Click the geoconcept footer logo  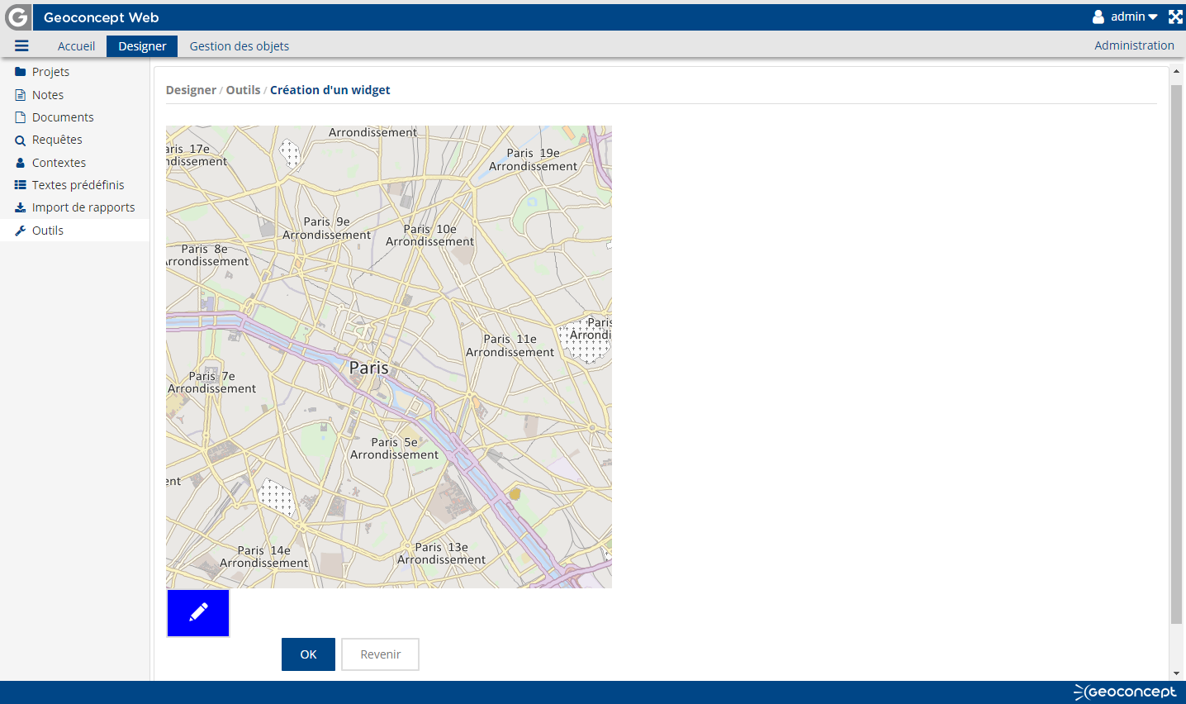1125,692
